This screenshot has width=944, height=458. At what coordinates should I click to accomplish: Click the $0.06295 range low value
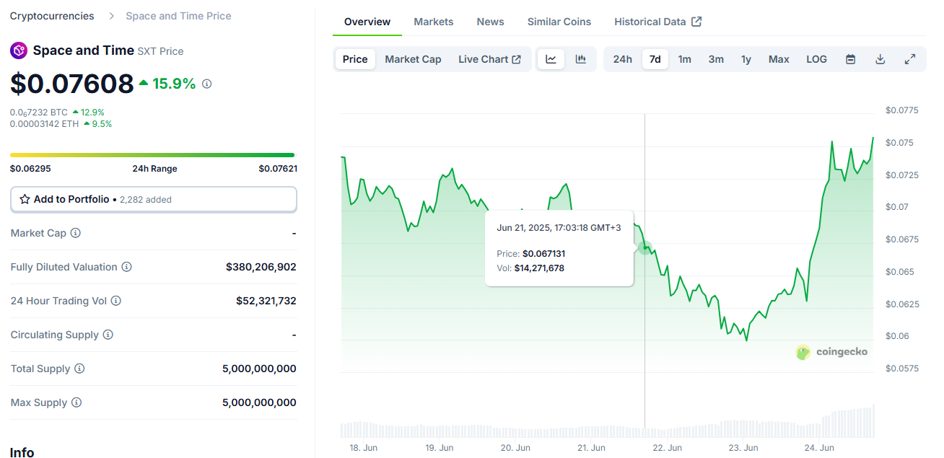30,169
